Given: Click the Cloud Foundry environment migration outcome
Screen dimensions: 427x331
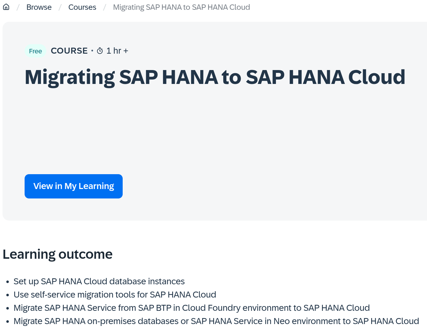Looking at the screenshot, I should point(191,308).
